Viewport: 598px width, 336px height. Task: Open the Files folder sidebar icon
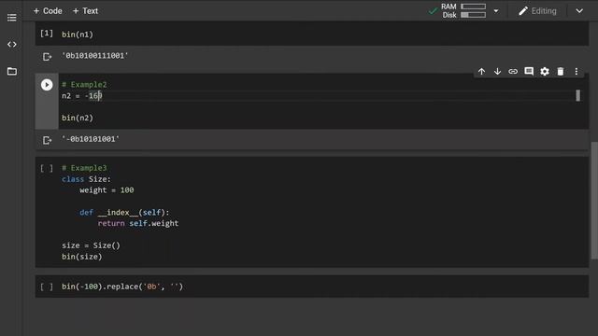tap(12, 71)
